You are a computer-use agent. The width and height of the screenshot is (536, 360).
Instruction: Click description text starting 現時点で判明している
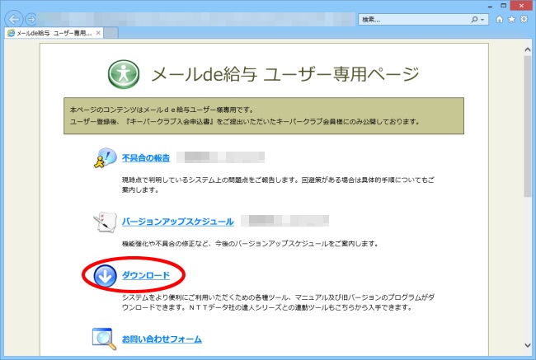click(x=278, y=185)
